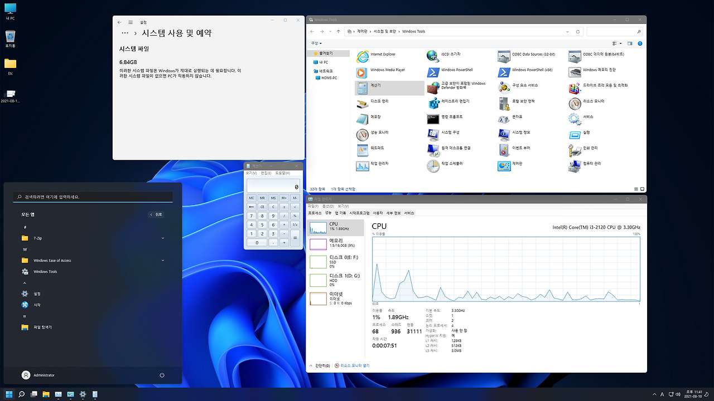Viewport: 714px width, 401px height.
Task: Click the Windows Tools search box
Action: point(614,32)
